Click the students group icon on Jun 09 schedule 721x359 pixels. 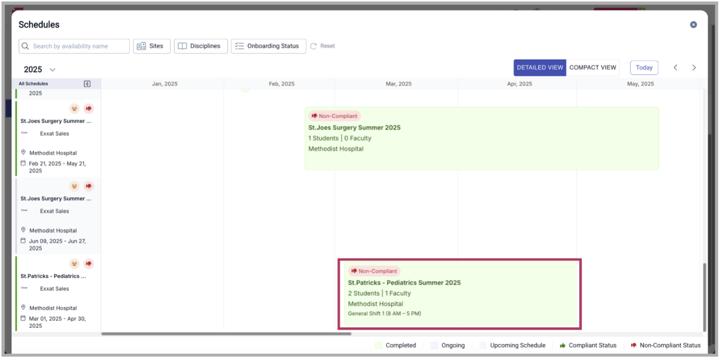coord(74,186)
